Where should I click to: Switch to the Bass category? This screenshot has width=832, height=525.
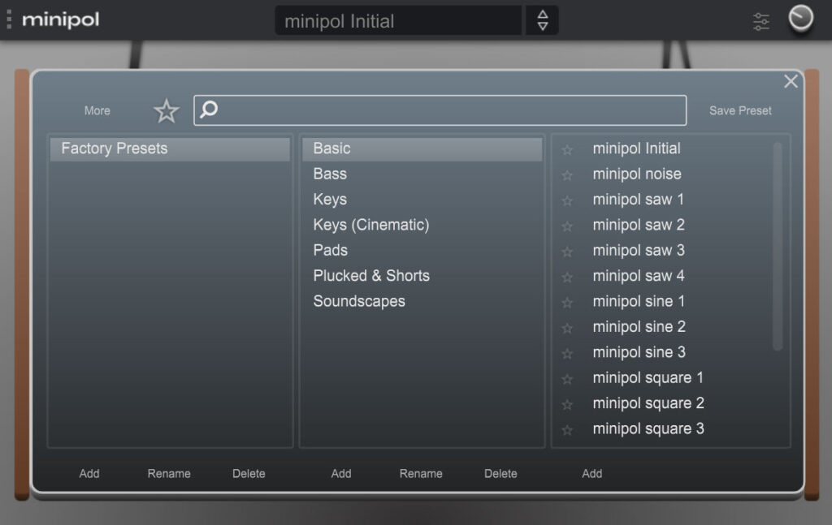[330, 174]
